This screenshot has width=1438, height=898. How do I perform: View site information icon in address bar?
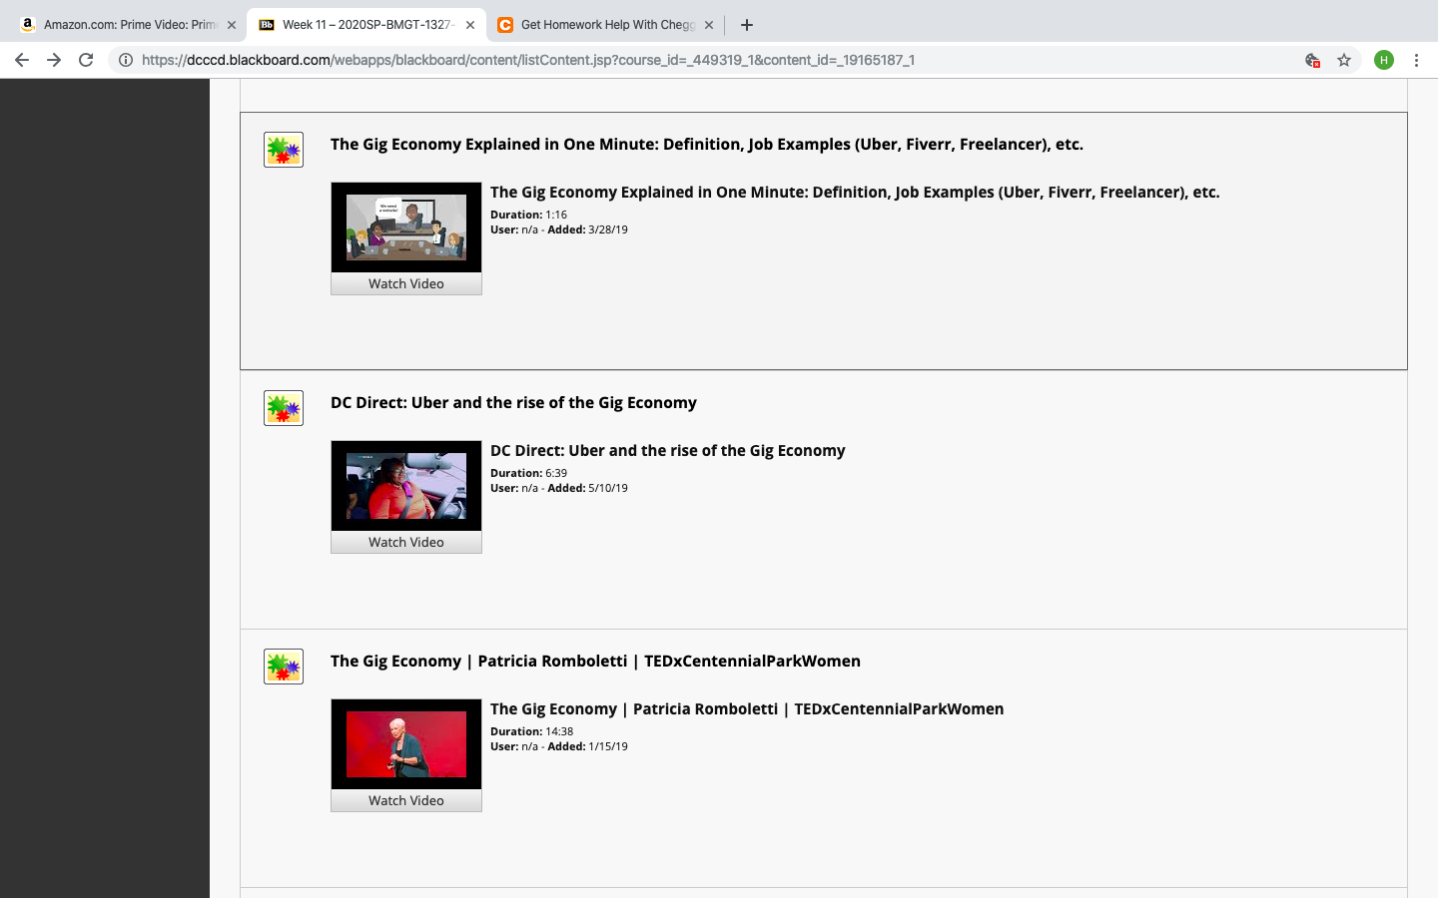coord(126,60)
